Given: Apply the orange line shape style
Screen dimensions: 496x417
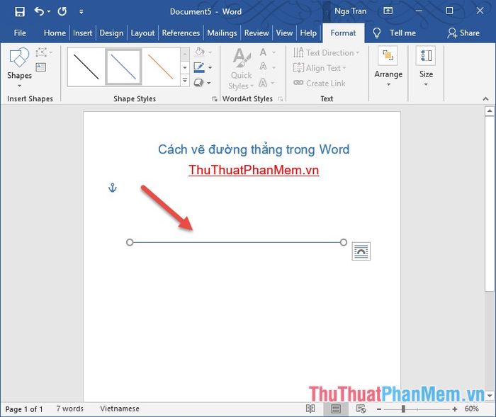Looking at the screenshot, I should [x=161, y=67].
